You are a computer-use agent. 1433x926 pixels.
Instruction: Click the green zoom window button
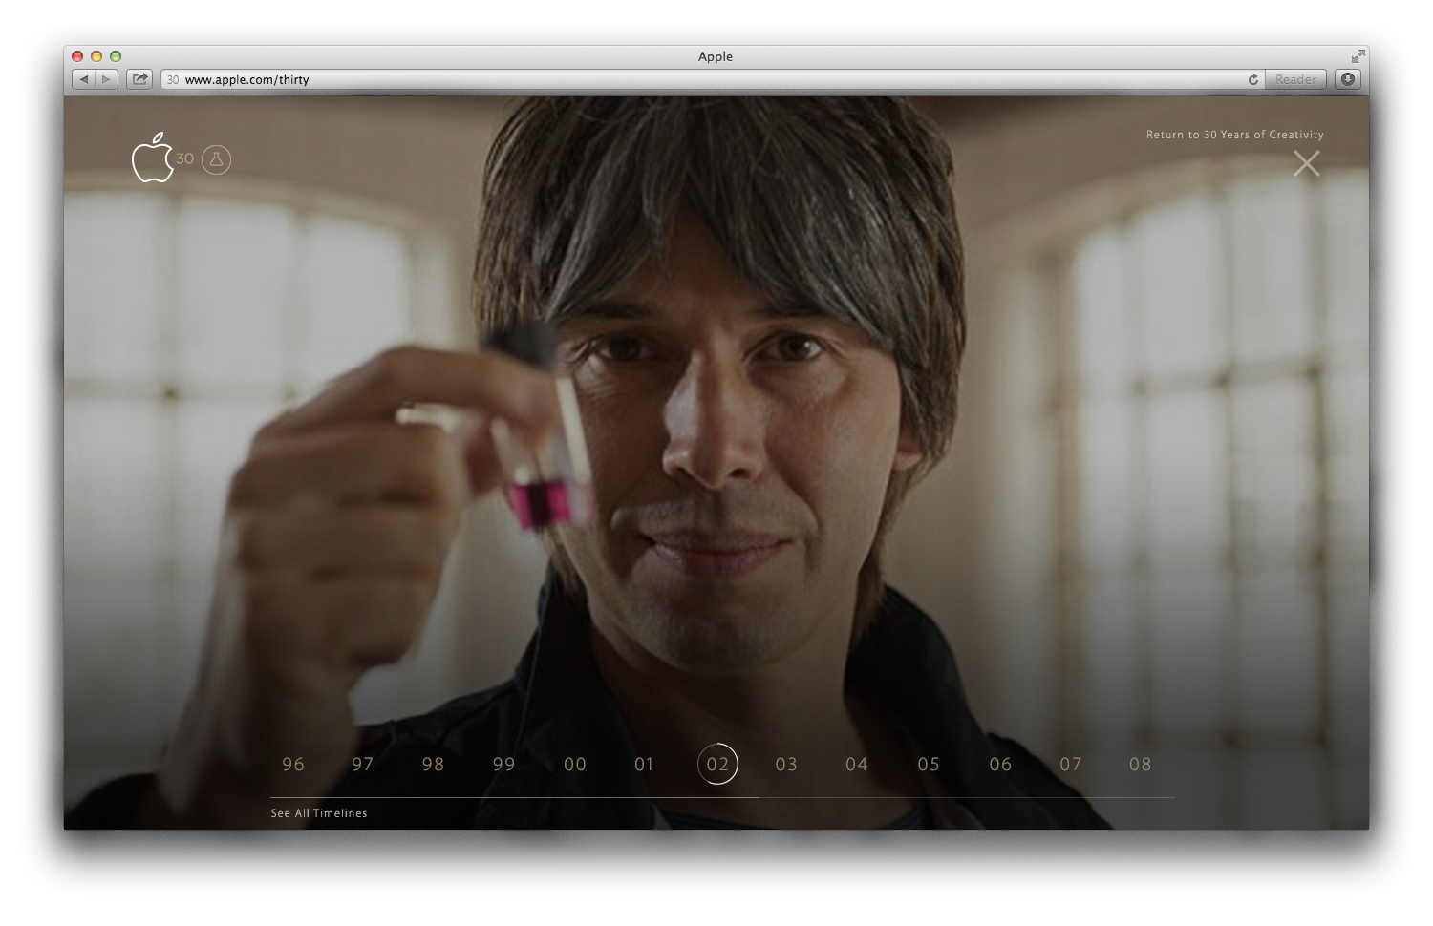116,56
